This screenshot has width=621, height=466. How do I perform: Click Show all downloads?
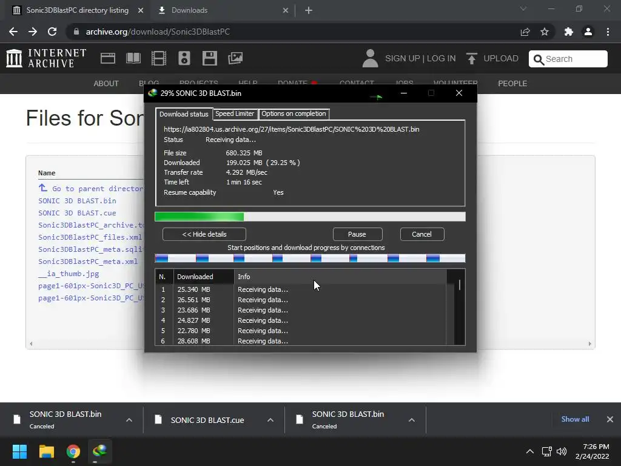tap(575, 419)
